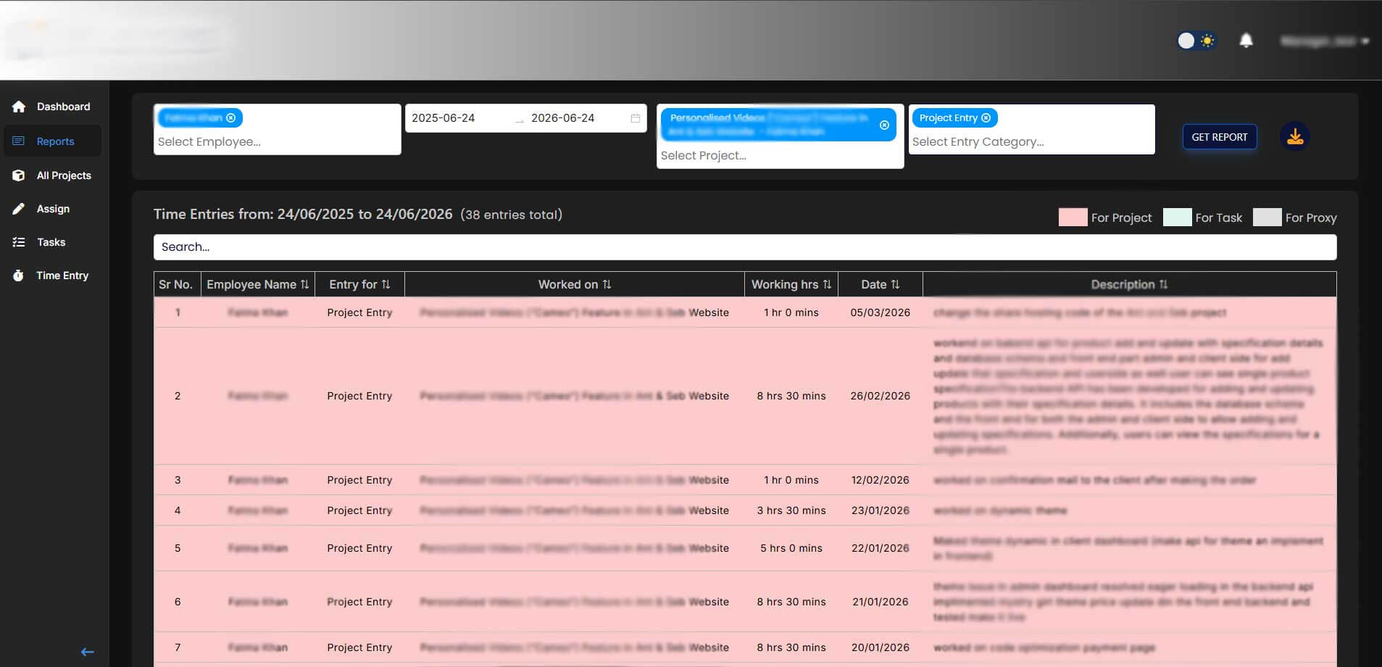Toggle the dark/light theme switch
The image size is (1382, 667).
(x=1196, y=41)
